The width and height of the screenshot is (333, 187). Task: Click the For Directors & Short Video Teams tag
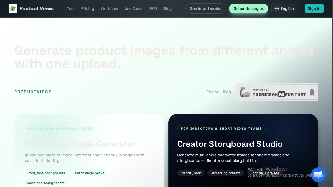click(221, 128)
